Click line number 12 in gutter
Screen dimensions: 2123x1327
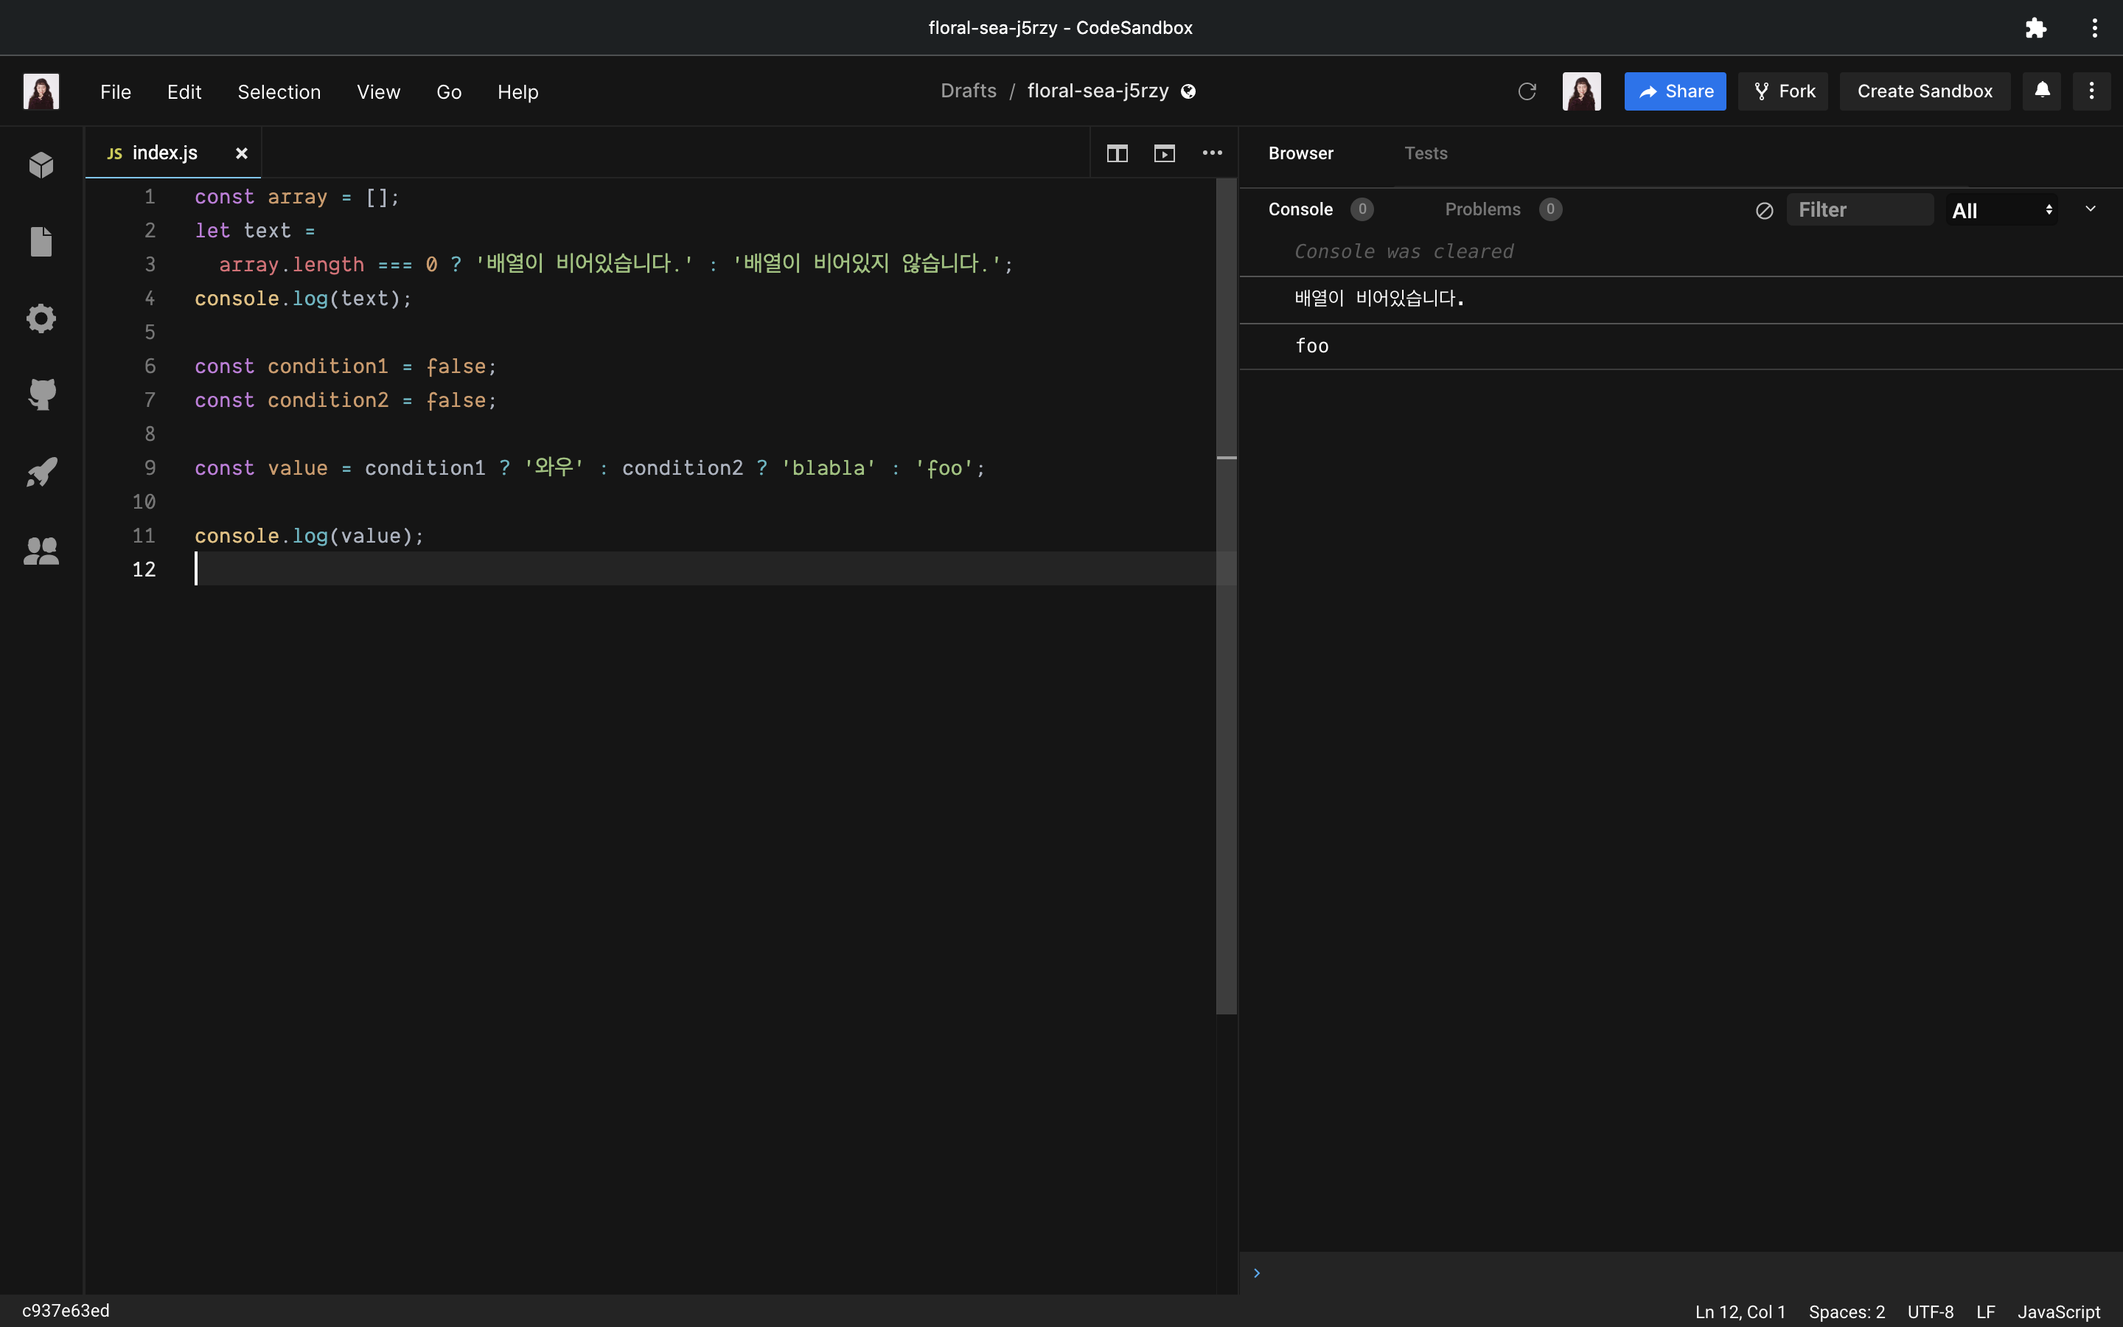(x=144, y=570)
